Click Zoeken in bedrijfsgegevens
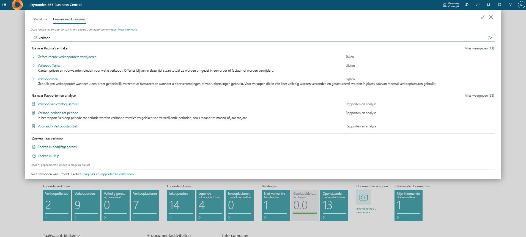The width and height of the screenshot is (526, 237). [x=57, y=147]
